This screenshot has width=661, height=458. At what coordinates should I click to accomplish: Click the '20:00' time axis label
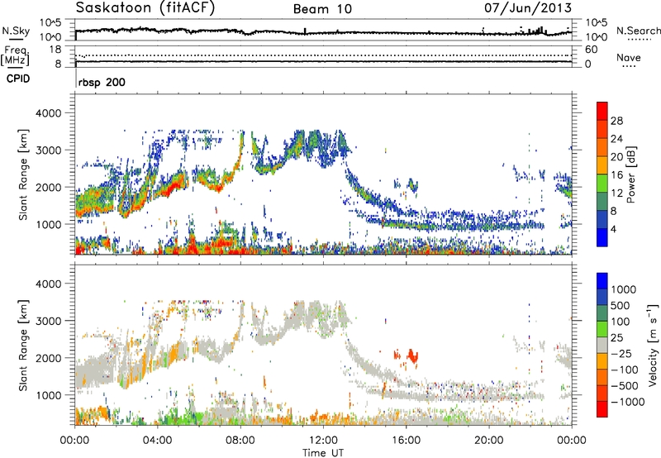[488, 441]
